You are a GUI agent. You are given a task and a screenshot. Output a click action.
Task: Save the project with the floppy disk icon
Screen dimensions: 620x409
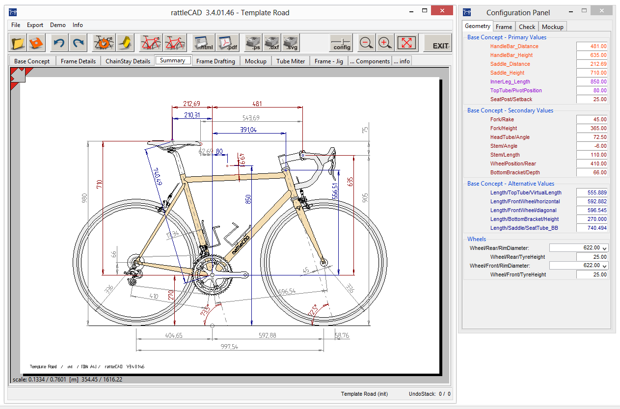point(37,43)
